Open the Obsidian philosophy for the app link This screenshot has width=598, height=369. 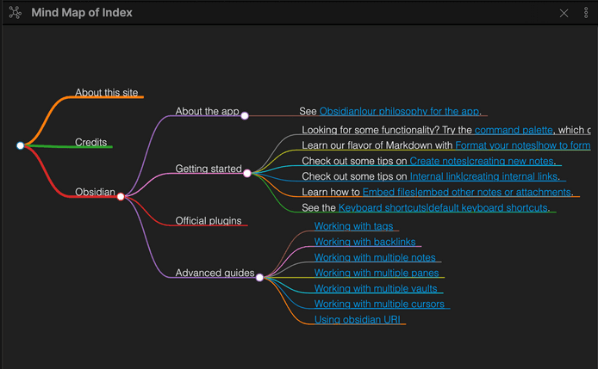coord(399,111)
